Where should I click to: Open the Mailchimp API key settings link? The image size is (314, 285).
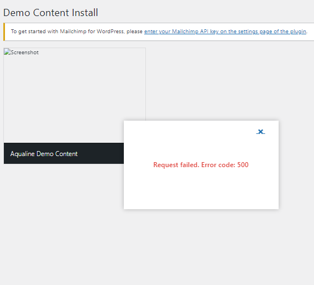[x=225, y=32]
